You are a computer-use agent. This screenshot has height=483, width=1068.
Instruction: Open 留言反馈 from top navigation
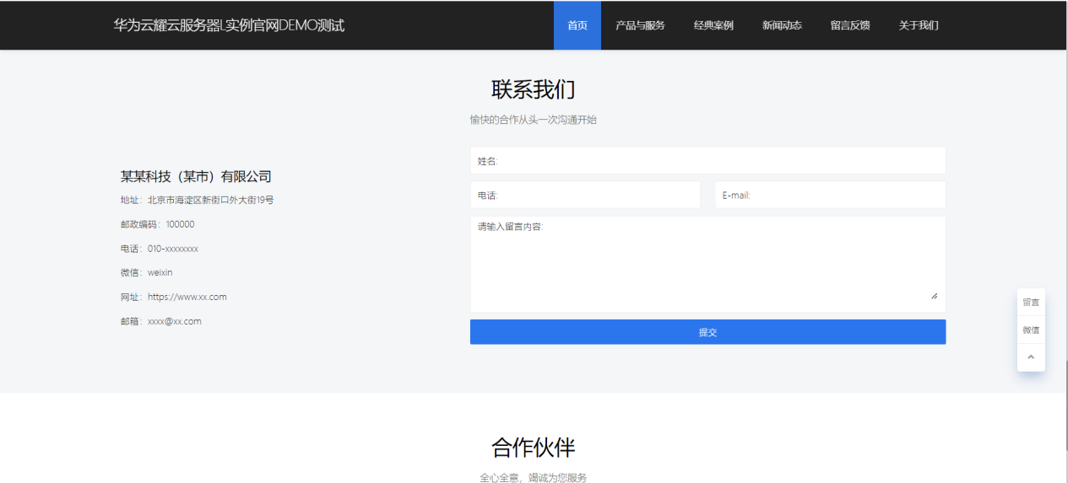tap(850, 25)
